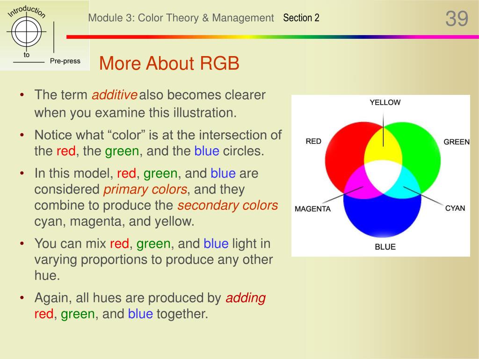Click the registration crosshair circle icon
The height and width of the screenshot is (359, 479).
[27, 32]
